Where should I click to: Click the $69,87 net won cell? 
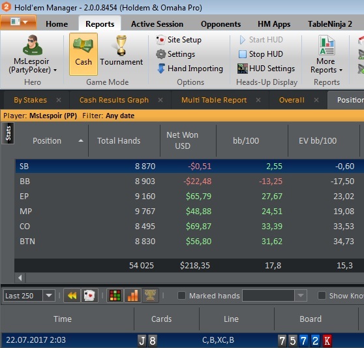coord(198,227)
